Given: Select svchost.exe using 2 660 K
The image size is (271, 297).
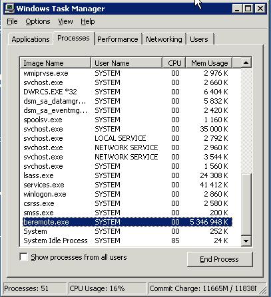Looking at the screenshot, I should click(127, 82).
